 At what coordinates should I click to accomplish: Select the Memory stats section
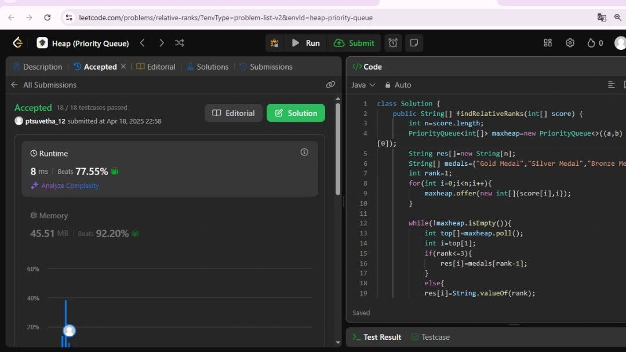click(x=170, y=224)
